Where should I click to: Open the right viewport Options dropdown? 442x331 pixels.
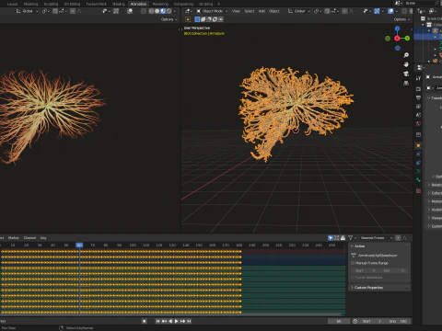click(401, 19)
